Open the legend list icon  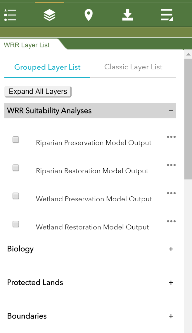click(x=10, y=15)
